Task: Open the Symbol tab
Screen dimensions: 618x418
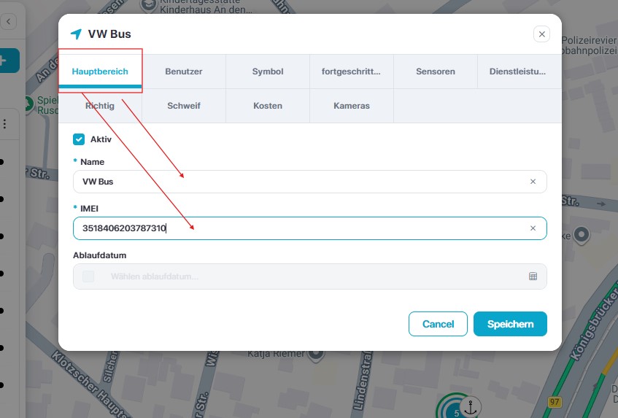Action: pos(268,71)
